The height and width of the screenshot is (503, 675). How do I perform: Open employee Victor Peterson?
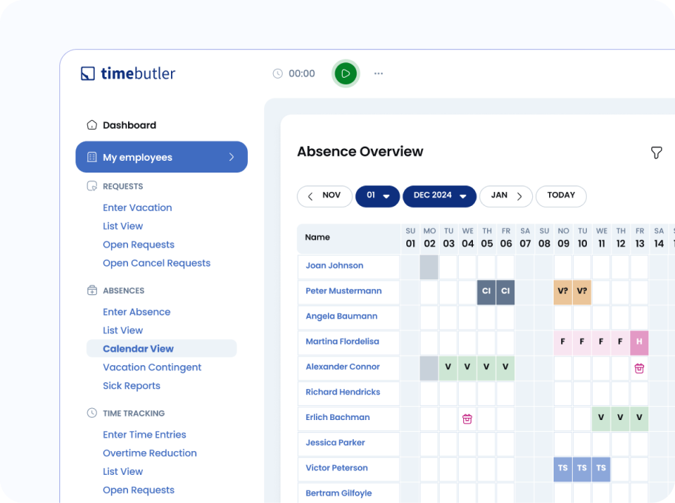click(x=337, y=468)
